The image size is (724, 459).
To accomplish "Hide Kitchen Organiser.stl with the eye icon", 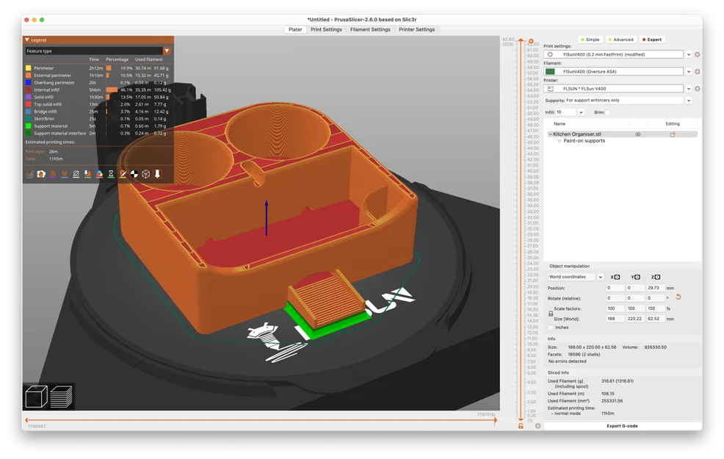I will (638, 134).
